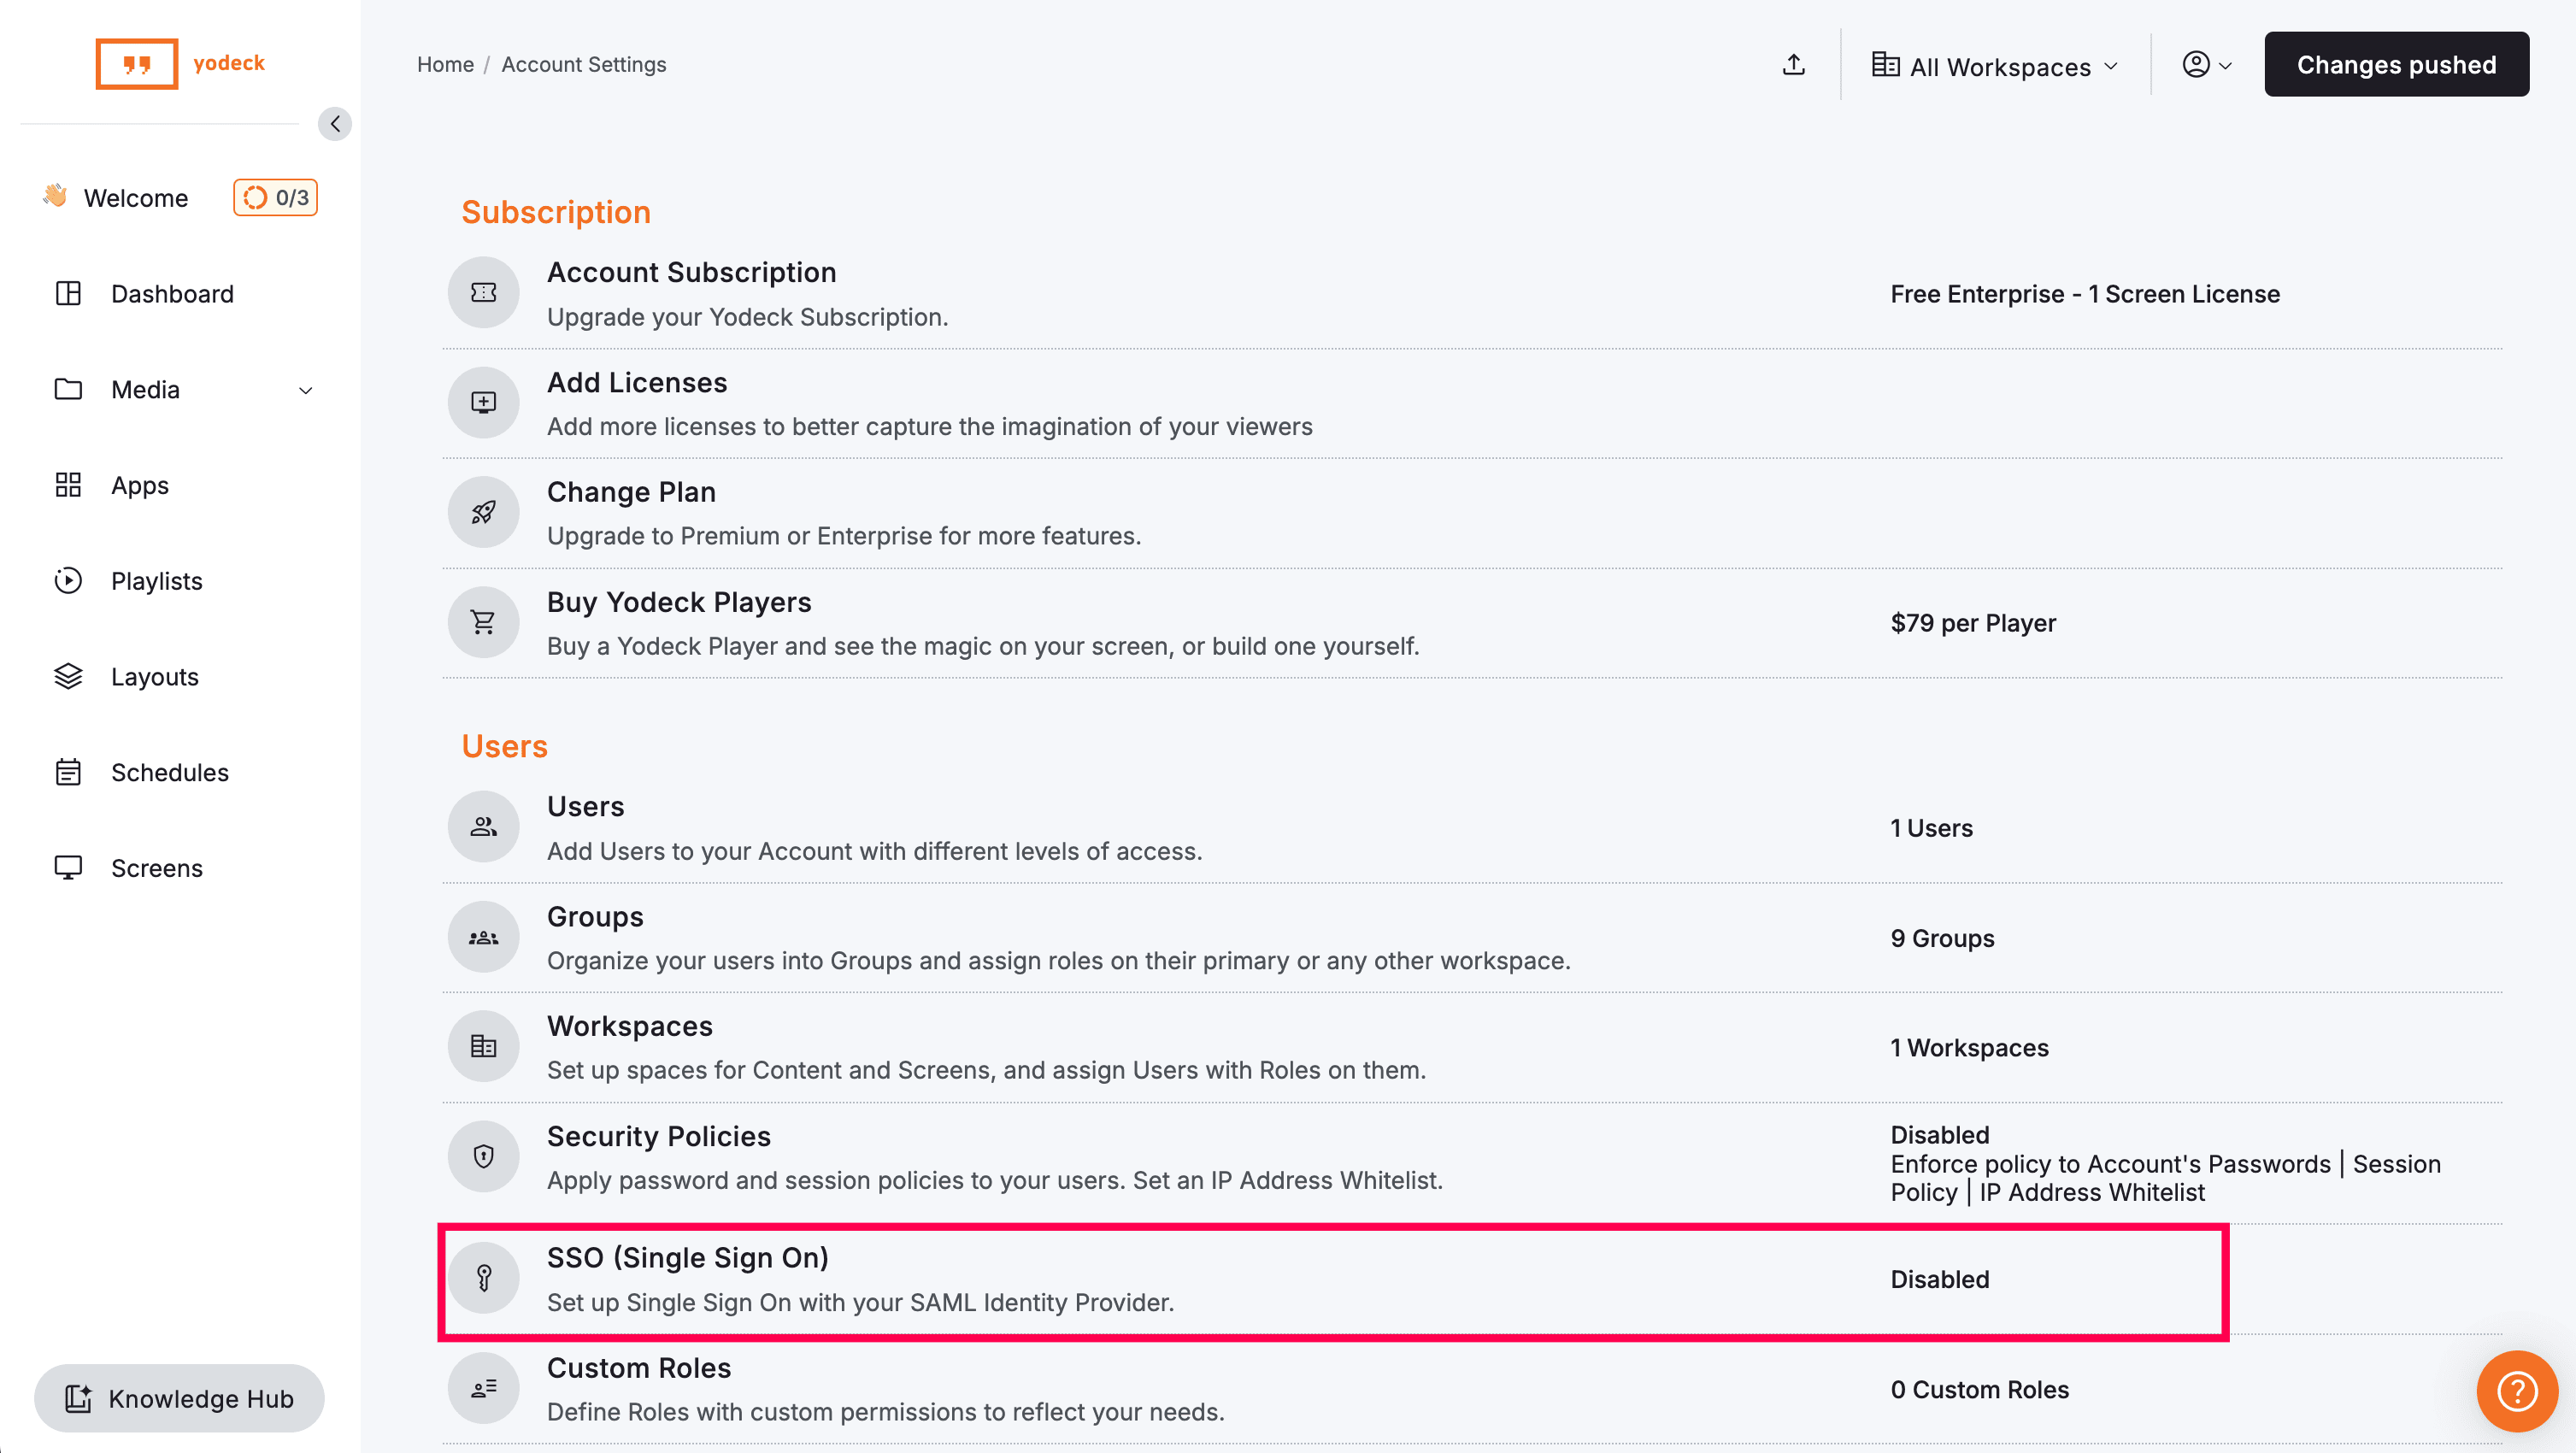Open the All Workspaces dropdown

point(1995,66)
